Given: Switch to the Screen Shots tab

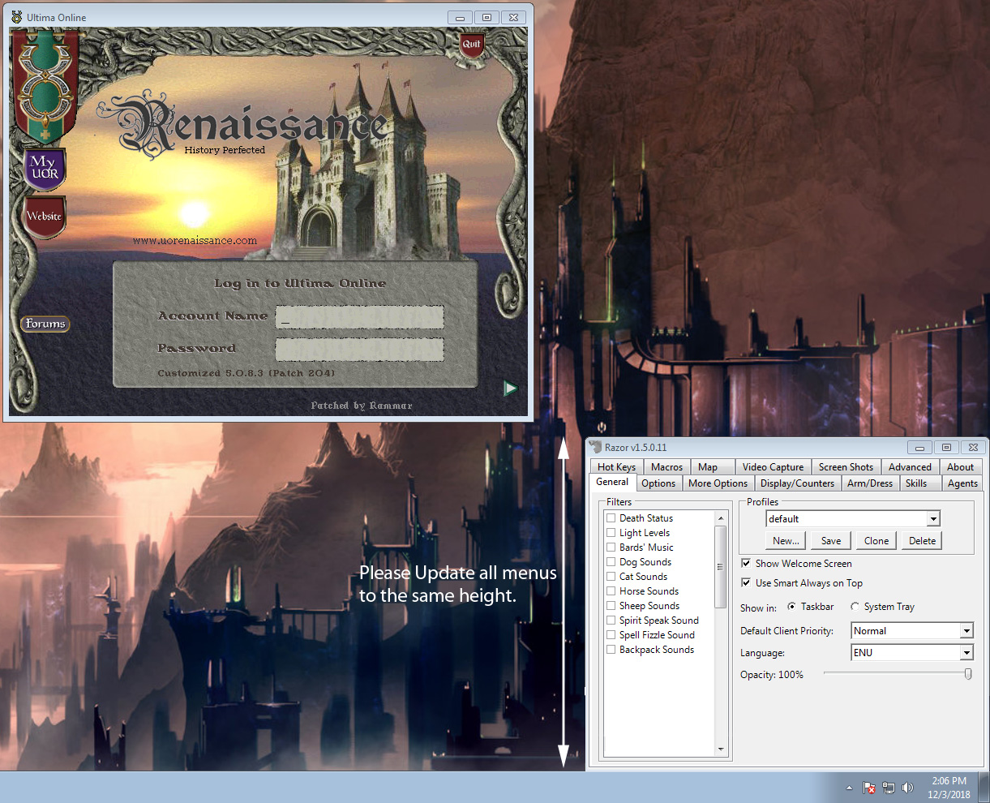Looking at the screenshot, I should click(x=846, y=467).
